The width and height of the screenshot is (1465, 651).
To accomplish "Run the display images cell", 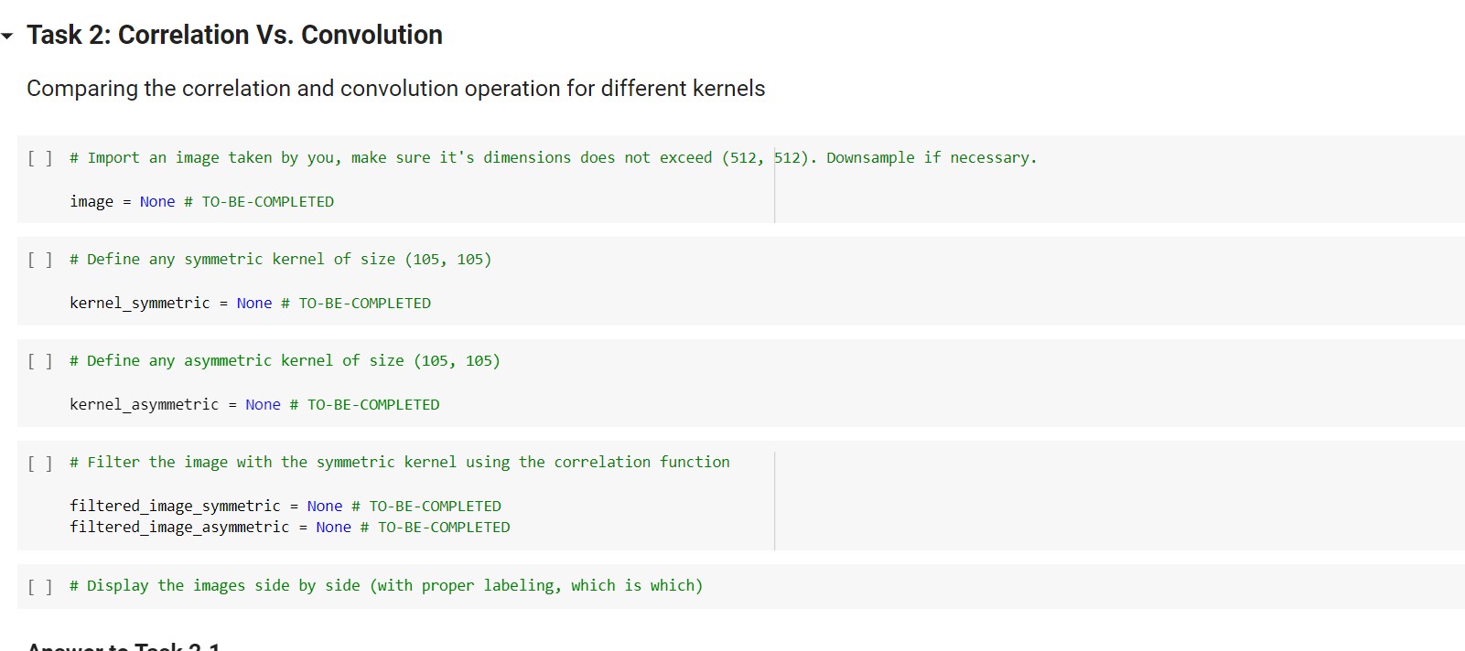I will [x=39, y=586].
